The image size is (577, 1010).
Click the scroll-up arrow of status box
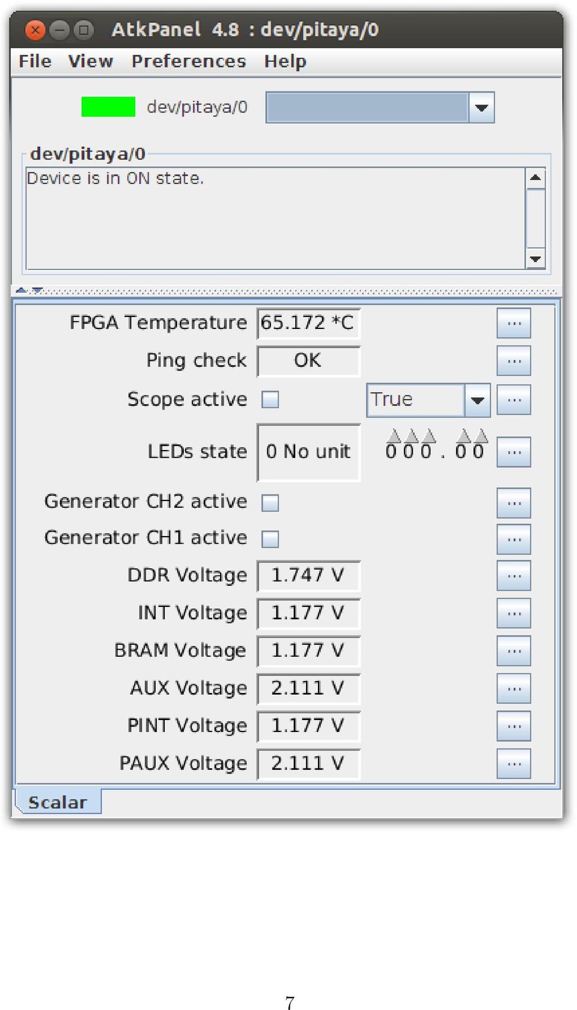pyautogui.click(x=535, y=178)
